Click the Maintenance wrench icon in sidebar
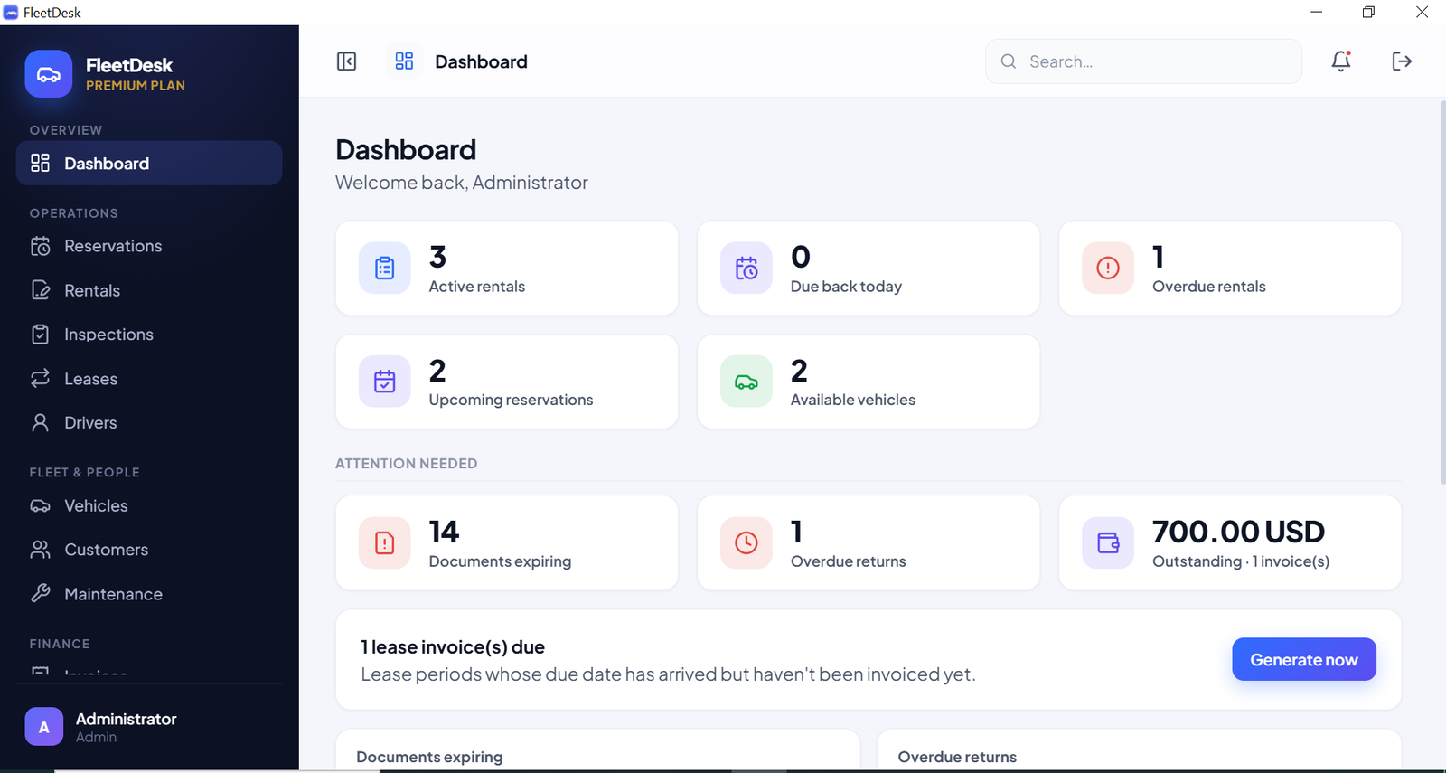 click(41, 593)
